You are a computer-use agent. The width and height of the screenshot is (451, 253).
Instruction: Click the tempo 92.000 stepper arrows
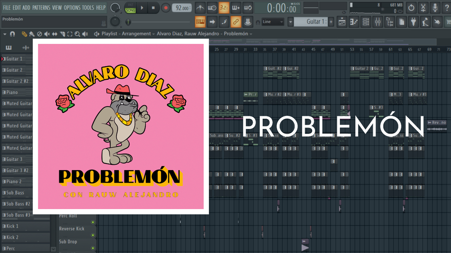pos(190,8)
